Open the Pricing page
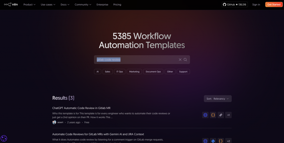The image size is (284, 143). pos(117,4)
